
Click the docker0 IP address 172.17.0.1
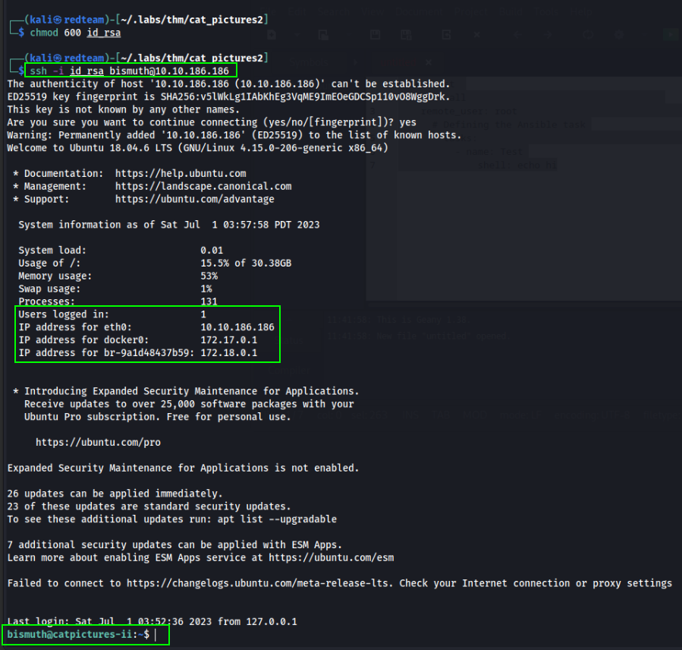point(228,340)
